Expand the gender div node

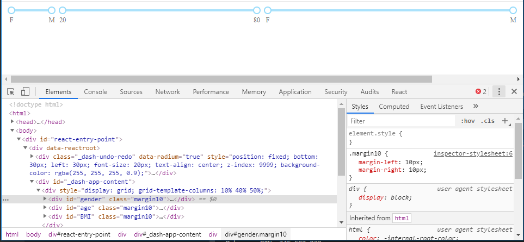click(x=45, y=198)
